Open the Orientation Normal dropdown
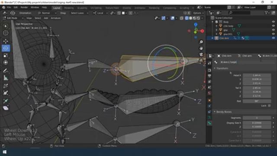The image size is (277, 156). 47,13
